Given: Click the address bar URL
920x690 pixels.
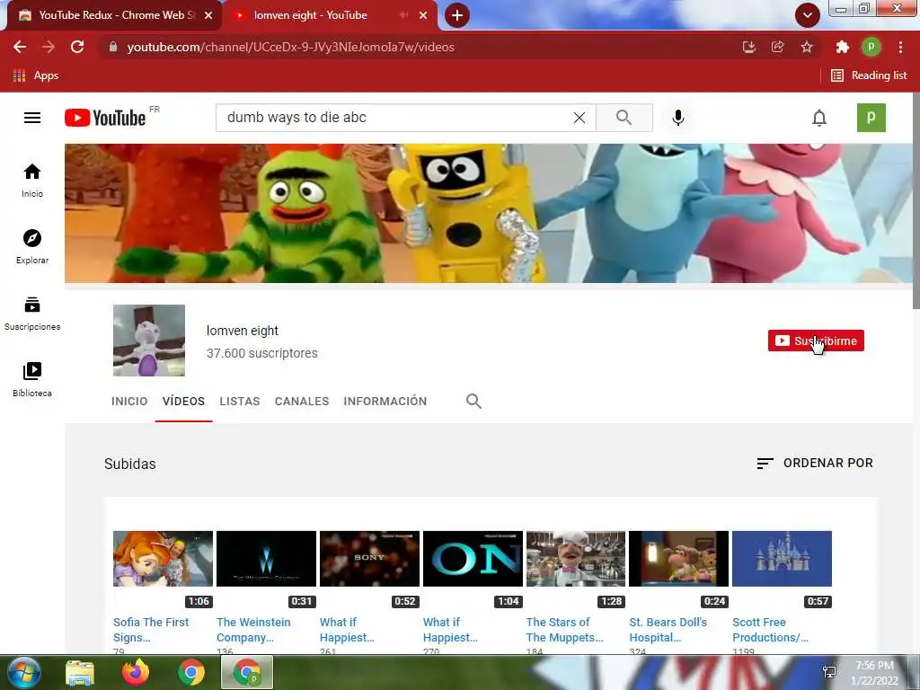Looking at the screenshot, I should pyautogui.click(x=290, y=47).
